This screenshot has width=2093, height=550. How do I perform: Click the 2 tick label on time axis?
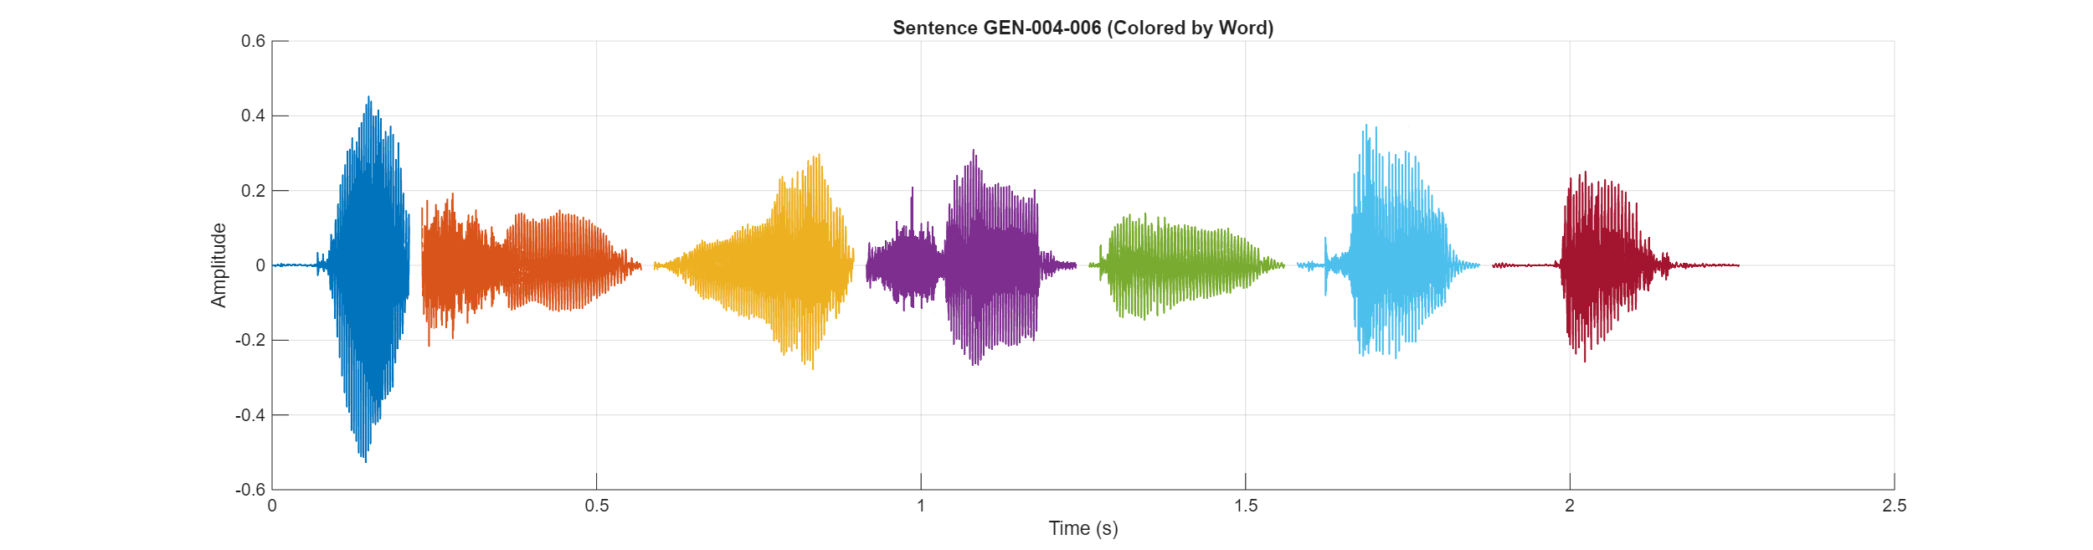coord(1570,506)
